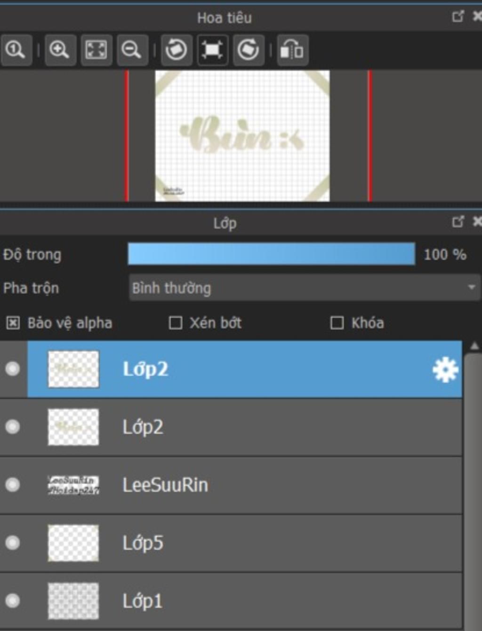The image size is (482, 631).
Task: Select the second Lớp2 layer
Action: (231, 427)
